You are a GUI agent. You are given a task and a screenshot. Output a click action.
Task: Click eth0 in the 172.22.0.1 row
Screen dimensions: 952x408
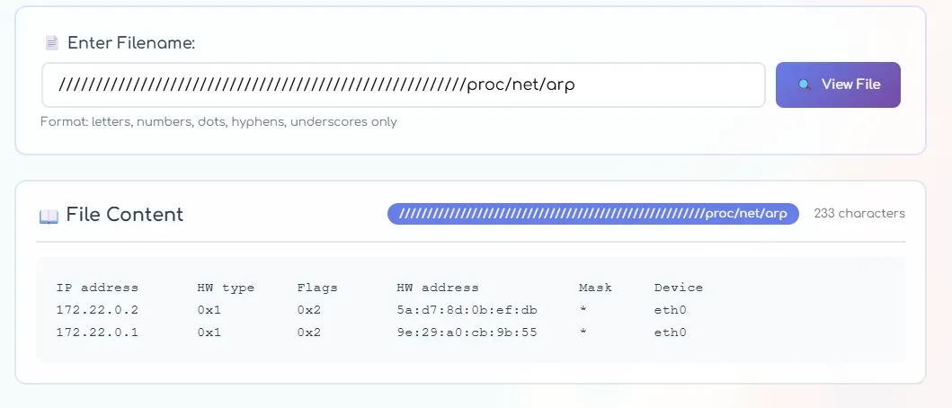tap(671, 333)
